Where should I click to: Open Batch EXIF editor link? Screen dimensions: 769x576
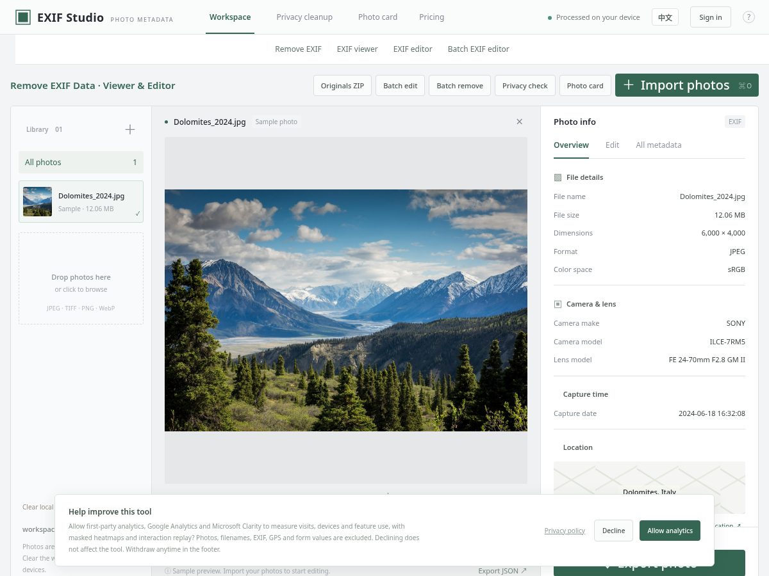[x=479, y=49]
